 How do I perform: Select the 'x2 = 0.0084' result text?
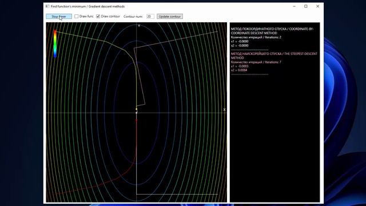(x=239, y=70)
